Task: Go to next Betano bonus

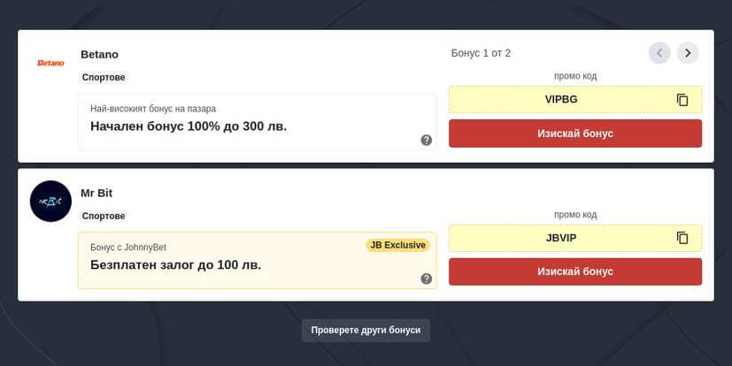Action: 688,53
